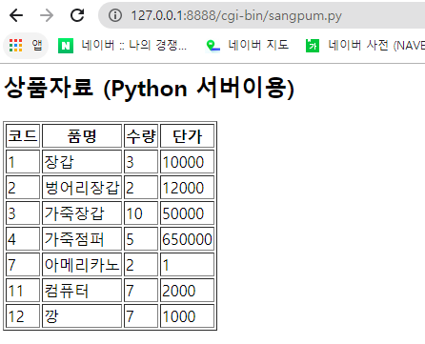Viewport: 425px width, 344px height.
Task: Select the 가죽장갑 product name cell
Action: point(82,213)
